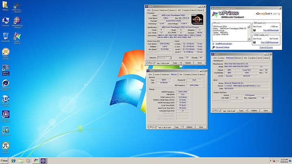This screenshot has height=164, width=292.
Task: Launch the CINEBENCH desktop icon
Action: (x=6, y=85)
